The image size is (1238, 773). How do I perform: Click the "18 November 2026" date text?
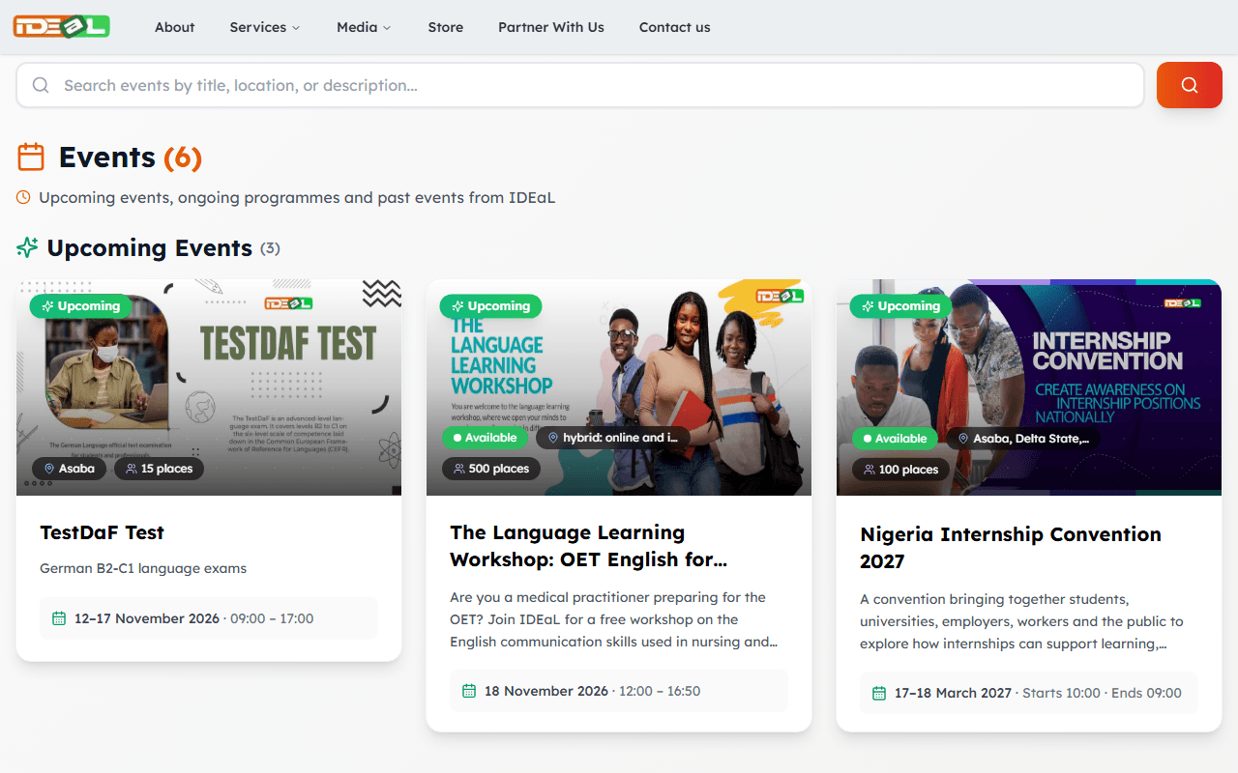[x=546, y=691]
